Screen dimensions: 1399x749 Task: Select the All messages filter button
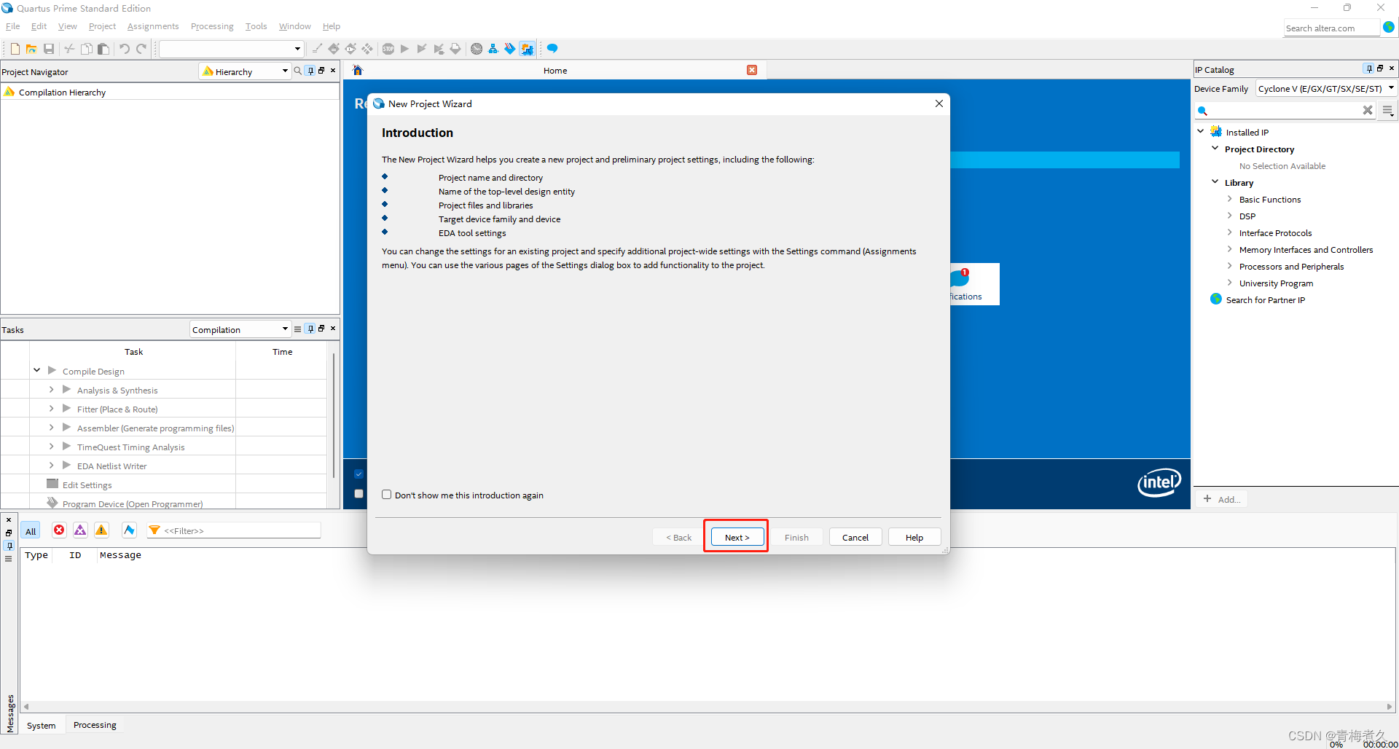pos(31,531)
